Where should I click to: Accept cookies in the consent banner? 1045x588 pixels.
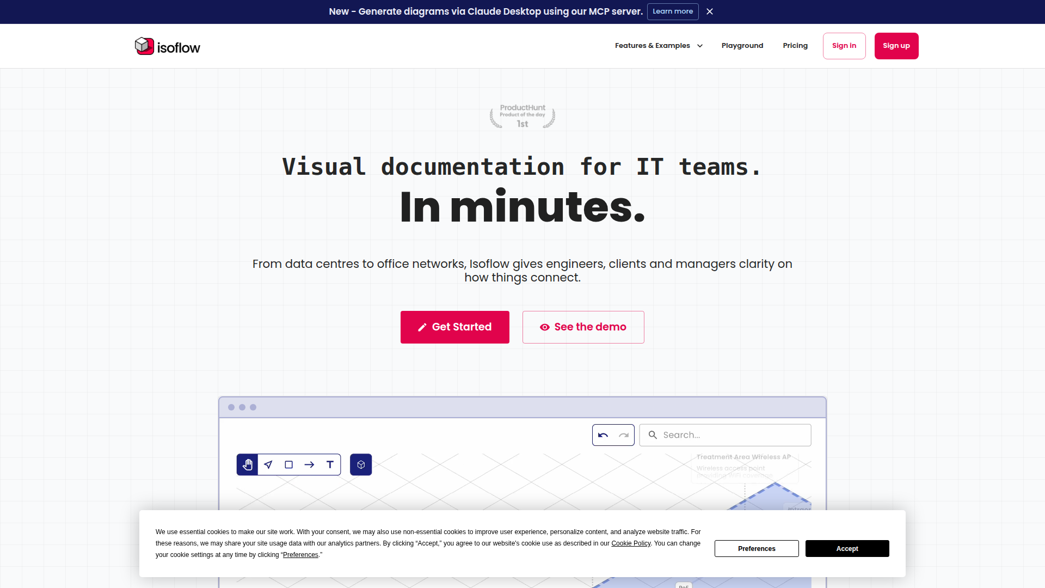[x=847, y=549]
